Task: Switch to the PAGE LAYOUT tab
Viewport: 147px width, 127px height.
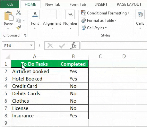Action: [129, 4]
